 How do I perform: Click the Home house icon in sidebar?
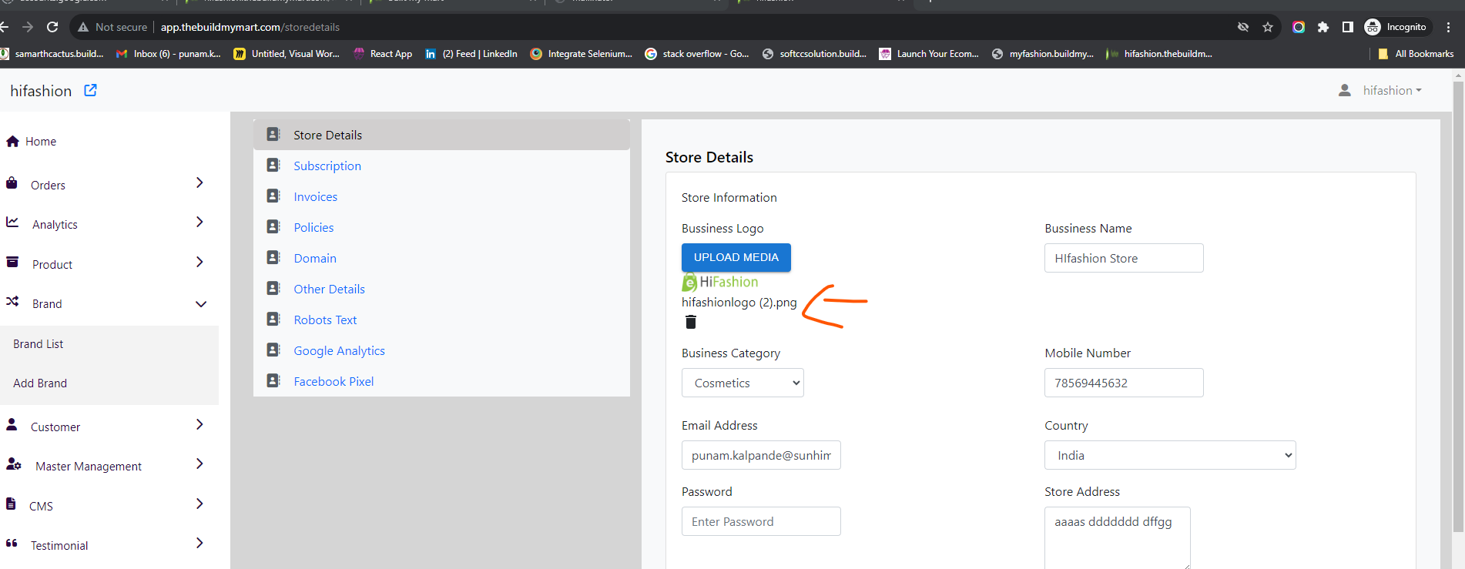click(x=12, y=141)
